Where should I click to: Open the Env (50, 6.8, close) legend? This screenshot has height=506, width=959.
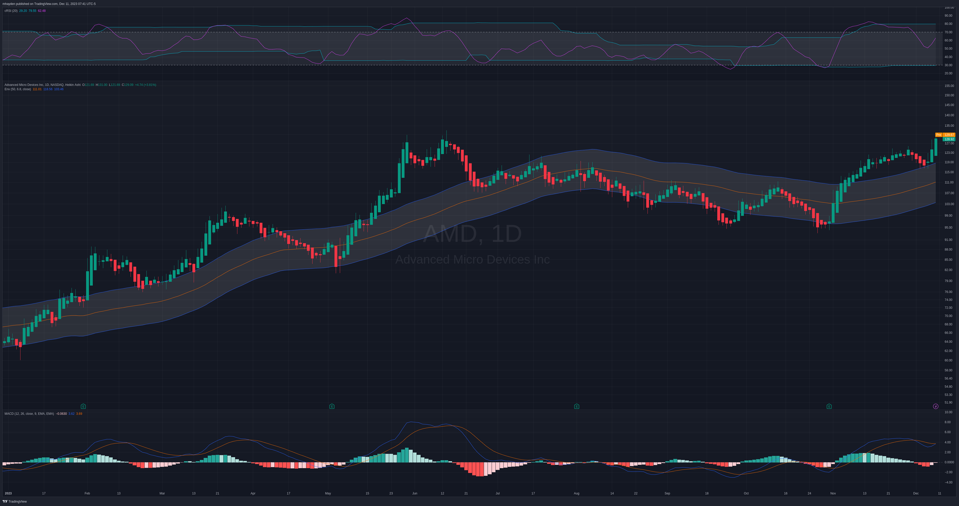point(18,89)
